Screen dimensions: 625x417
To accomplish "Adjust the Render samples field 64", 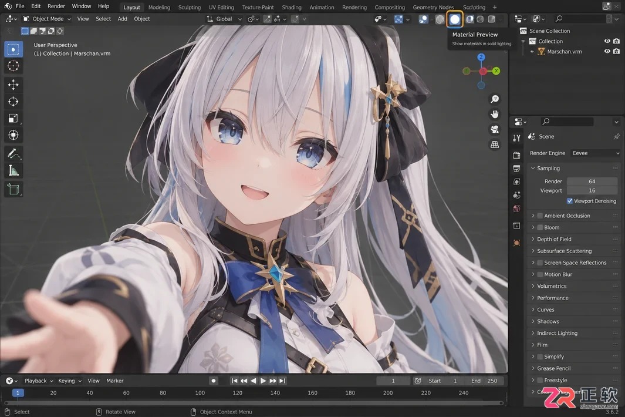I will point(592,181).
